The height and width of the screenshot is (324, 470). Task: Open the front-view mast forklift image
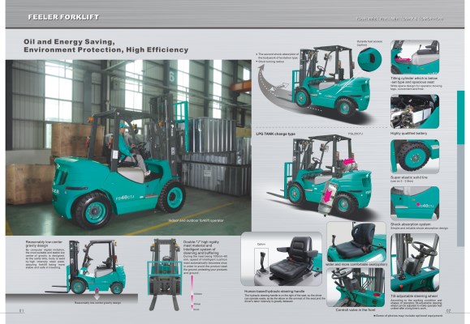pyautogui.click(x=164, y=275)
